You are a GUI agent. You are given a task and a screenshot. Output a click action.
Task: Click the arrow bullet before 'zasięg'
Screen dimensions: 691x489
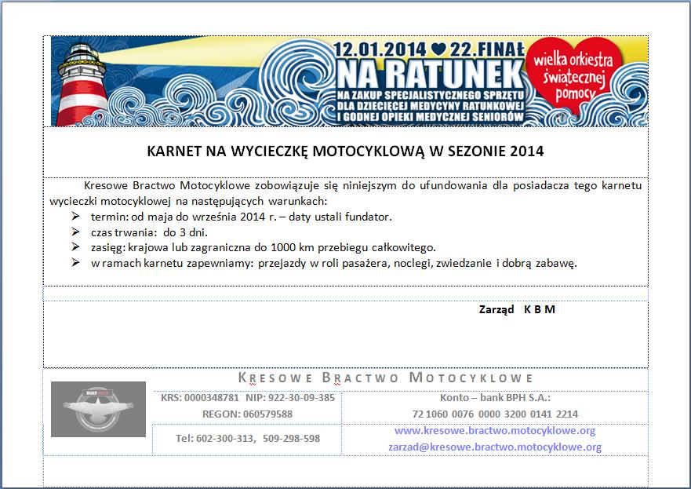[x=75, y=247]
